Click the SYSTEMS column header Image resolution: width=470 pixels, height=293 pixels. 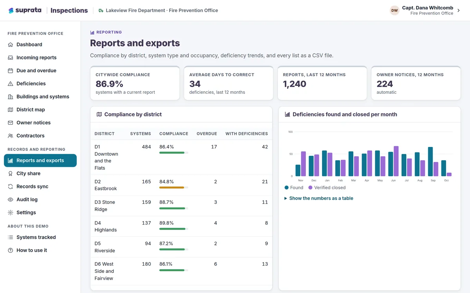point(141,134)
